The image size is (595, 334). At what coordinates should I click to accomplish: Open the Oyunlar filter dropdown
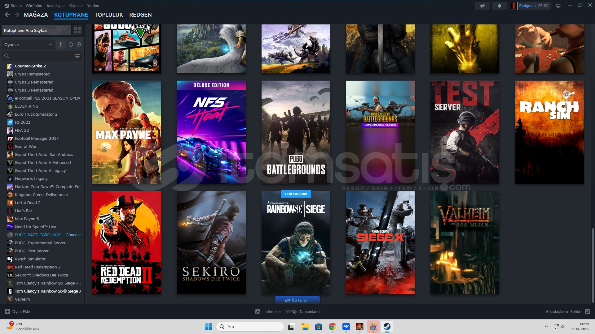tap(28, 45)
